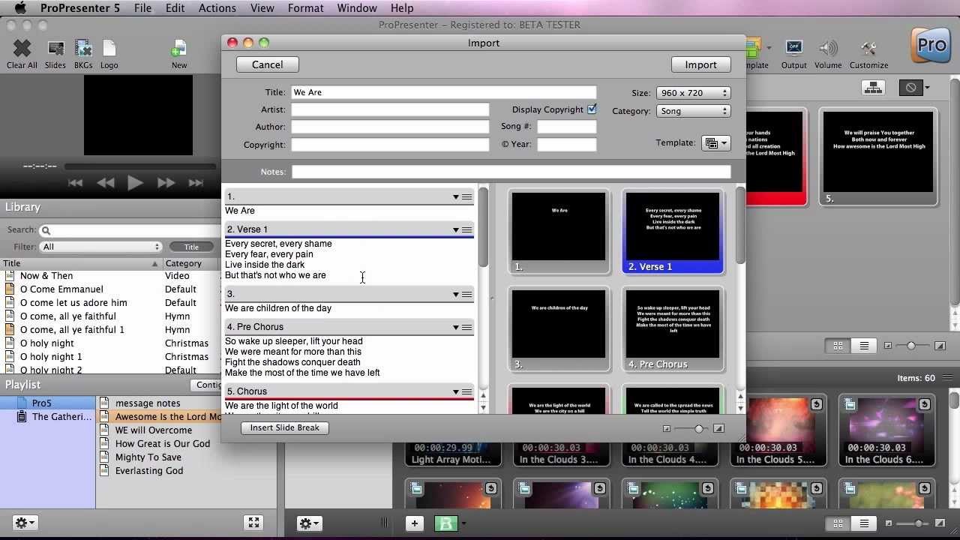Image resolution: width=960 pixels, height=540 pixels.
Task: Click the slide reorder handle for Verse 1
Action: [x=467, y=229]
